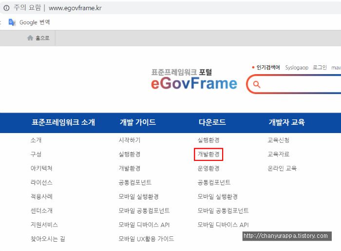Click the www.egovframe.kr address bar URL
Viewport: 341px width, 251px height.
coord(75,8)
